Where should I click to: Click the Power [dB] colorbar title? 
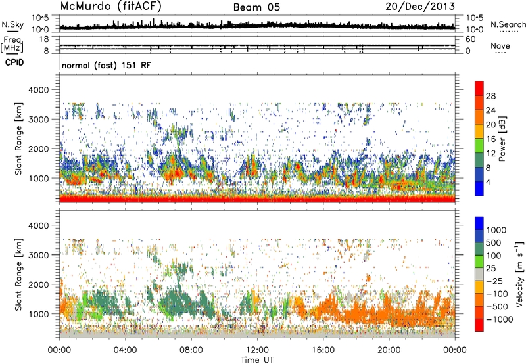(x=502, y=139)
